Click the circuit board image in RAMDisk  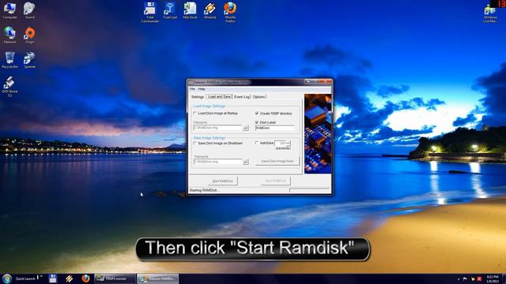pos(318,133)
